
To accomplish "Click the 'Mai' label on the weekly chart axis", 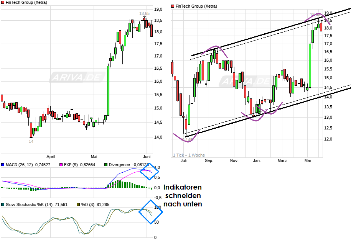I will 308,160.
